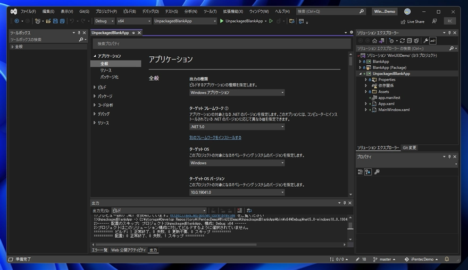Click the pending changes pencil 18 indicator

(361, 259)
